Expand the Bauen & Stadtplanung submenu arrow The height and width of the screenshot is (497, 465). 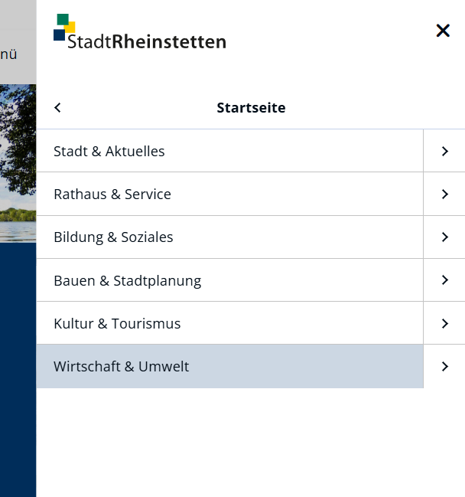click(x=444, y=280)
